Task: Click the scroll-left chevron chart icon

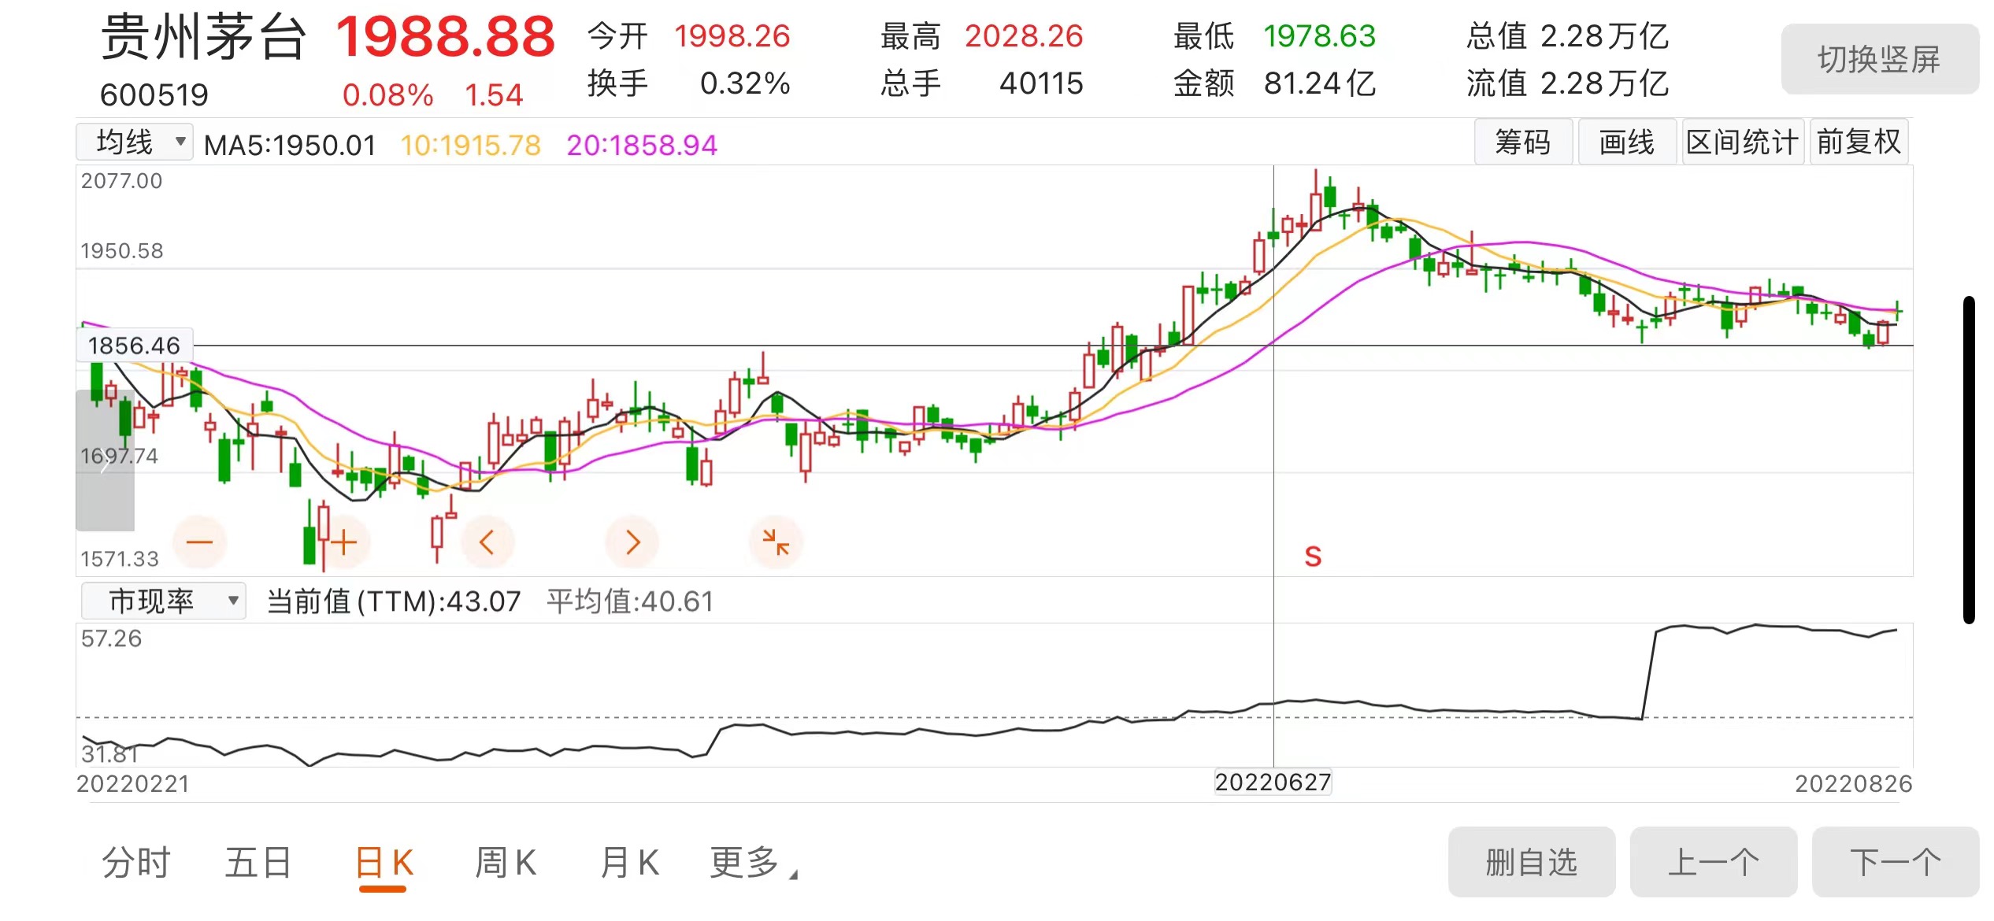Action: [x=487, y=542]
